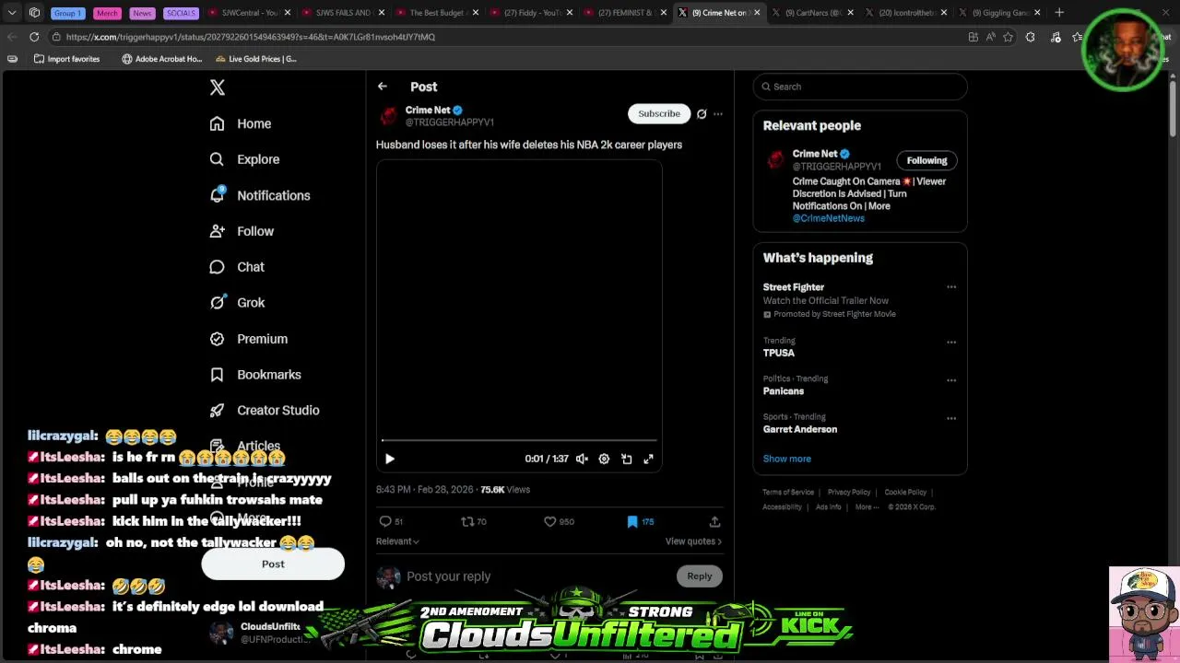Open View quotes link
This screenshot has width=1180, height=663.
pos(693,541)
